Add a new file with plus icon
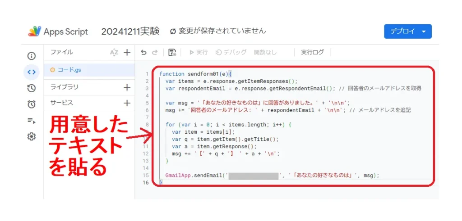This screenshot has width=462, height=221. point(127,52)
